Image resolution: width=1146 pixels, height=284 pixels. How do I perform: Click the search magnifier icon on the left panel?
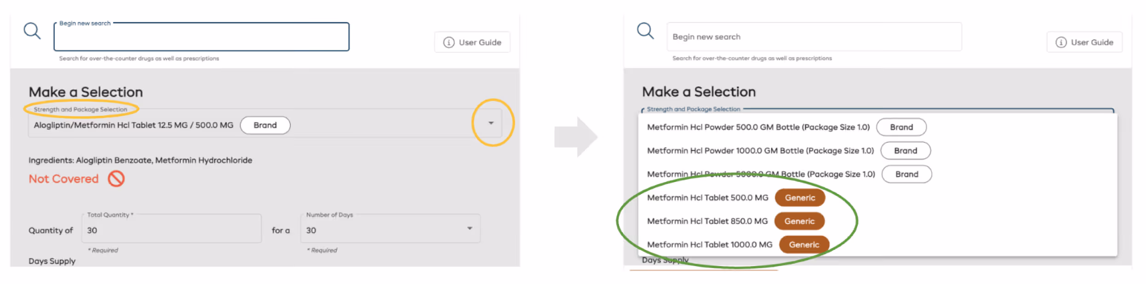(x=31, y=30)
